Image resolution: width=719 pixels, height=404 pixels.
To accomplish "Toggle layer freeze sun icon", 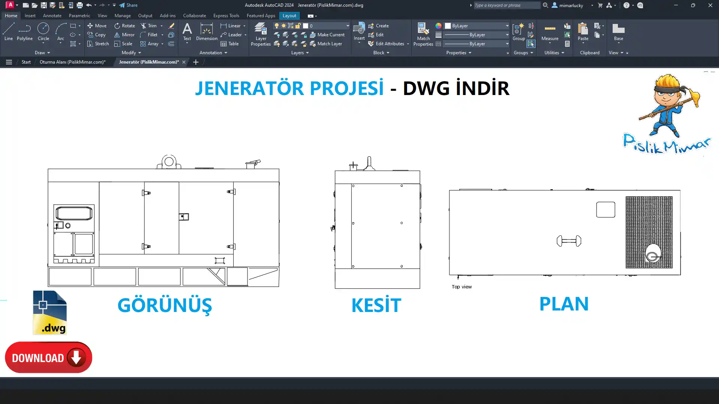I will click(x=283, y=26).
